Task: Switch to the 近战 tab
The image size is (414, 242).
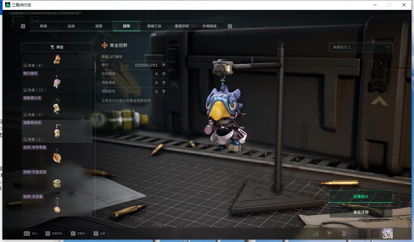Action: click(71, 26)
